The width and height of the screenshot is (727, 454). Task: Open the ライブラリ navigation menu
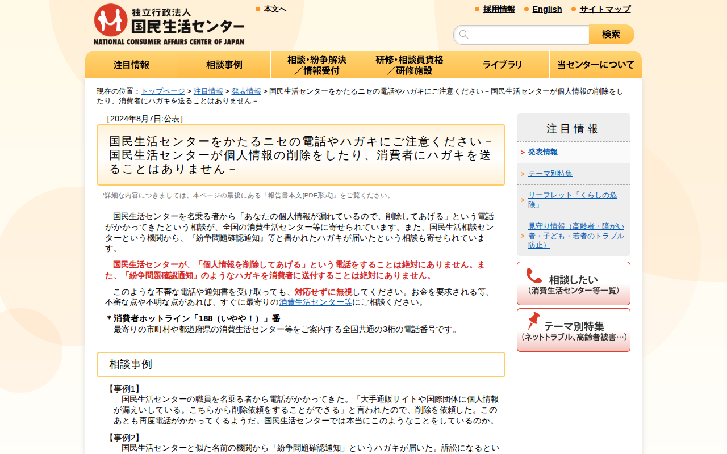(x=503, y=65)
